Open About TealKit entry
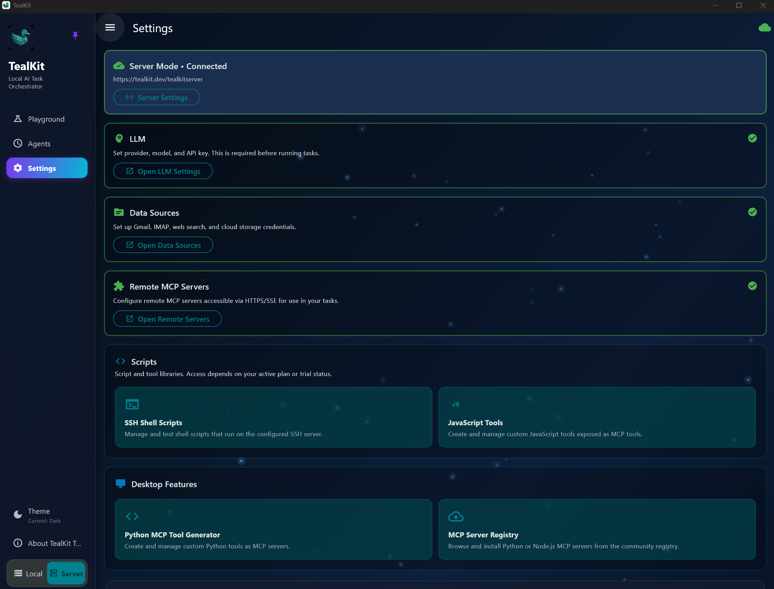 pyautogui.click(x=47, y=543)
